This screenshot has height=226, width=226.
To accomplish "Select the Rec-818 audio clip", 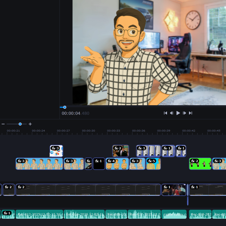I will tap(200, 214).
